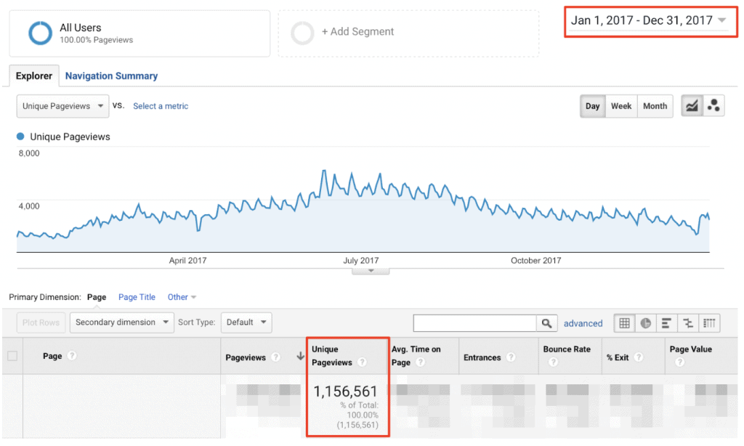Image resolution: width=744 pixels, height=446 pixels.
Task: Click help icon next to Bounce Rate
Action: coord(553,362)
